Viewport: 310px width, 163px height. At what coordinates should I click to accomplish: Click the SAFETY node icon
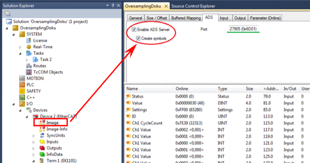click(x=22, y=91)
